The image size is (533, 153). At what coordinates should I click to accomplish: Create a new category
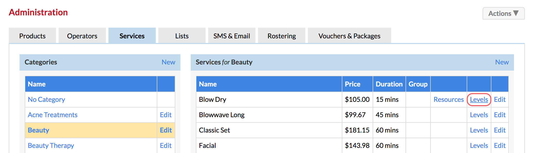click(x=168, y=62)
